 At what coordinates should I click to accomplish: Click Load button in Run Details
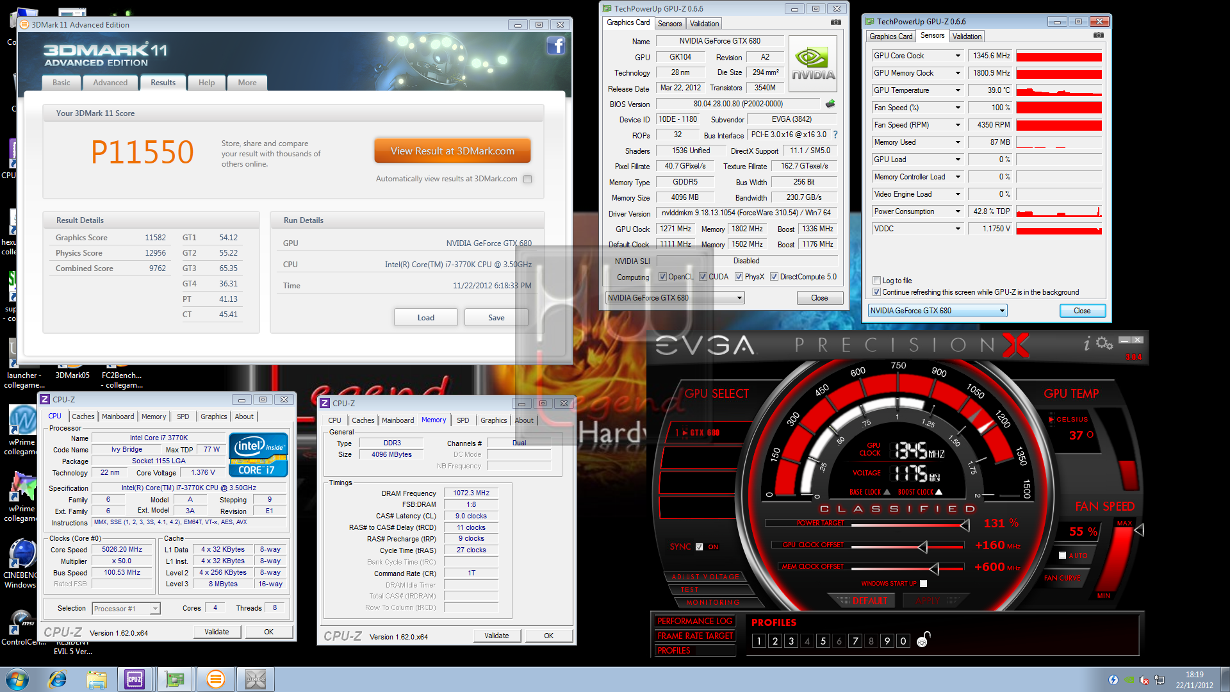[425, 318]
